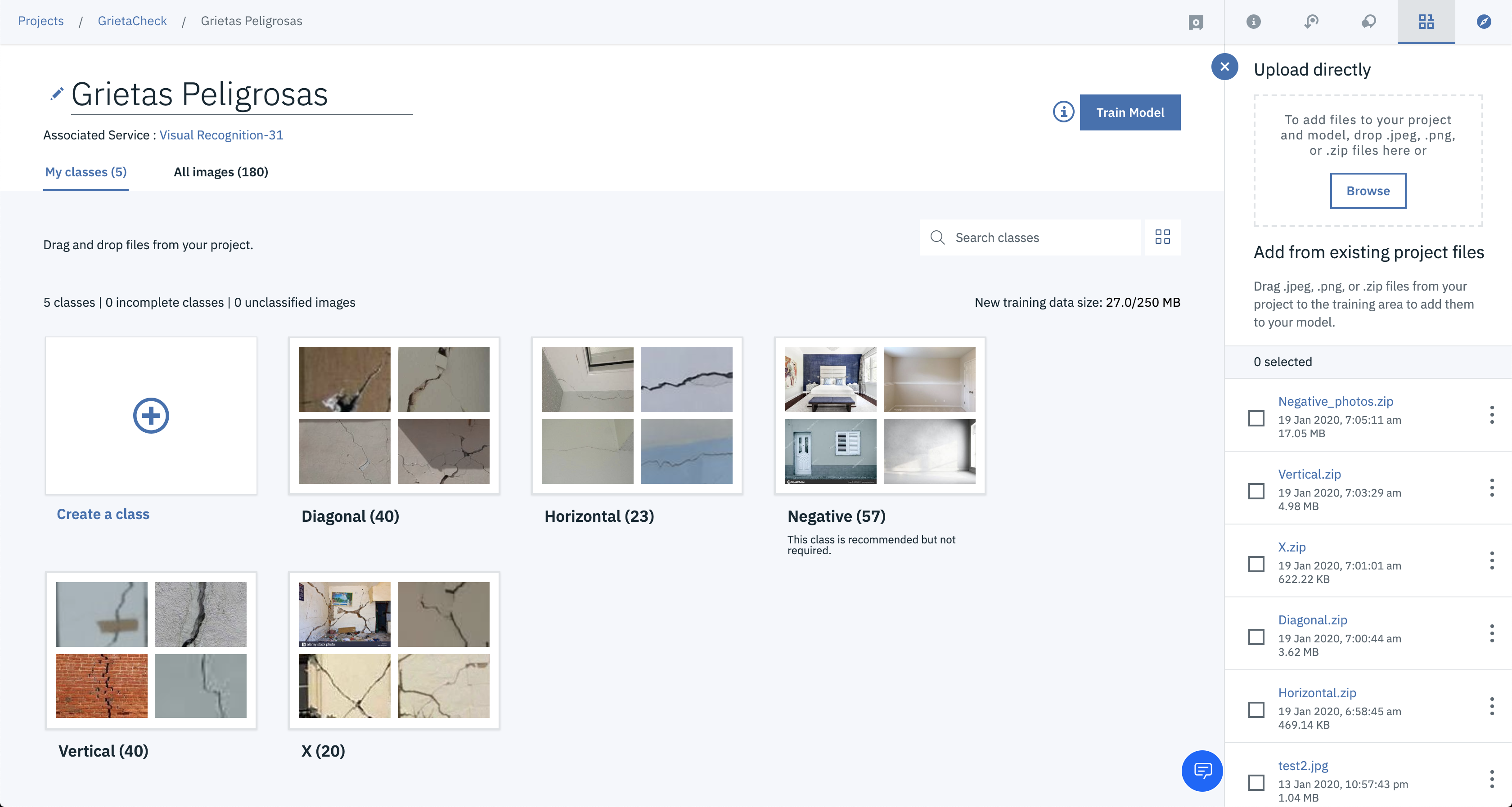Open the information panel icon in the top toolbar

(x=1253, y=22)
